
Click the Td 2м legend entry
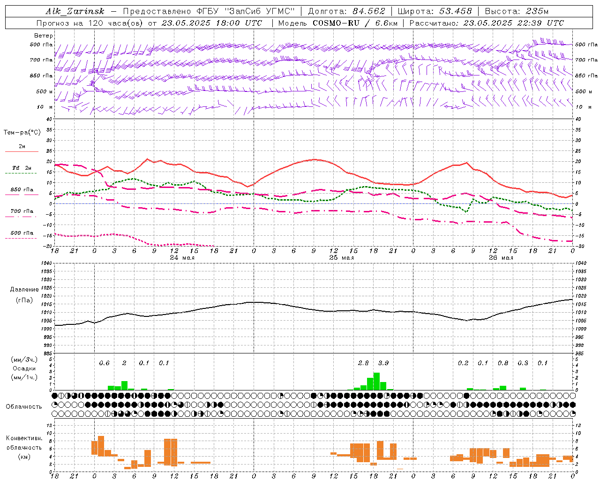(22, 168)
